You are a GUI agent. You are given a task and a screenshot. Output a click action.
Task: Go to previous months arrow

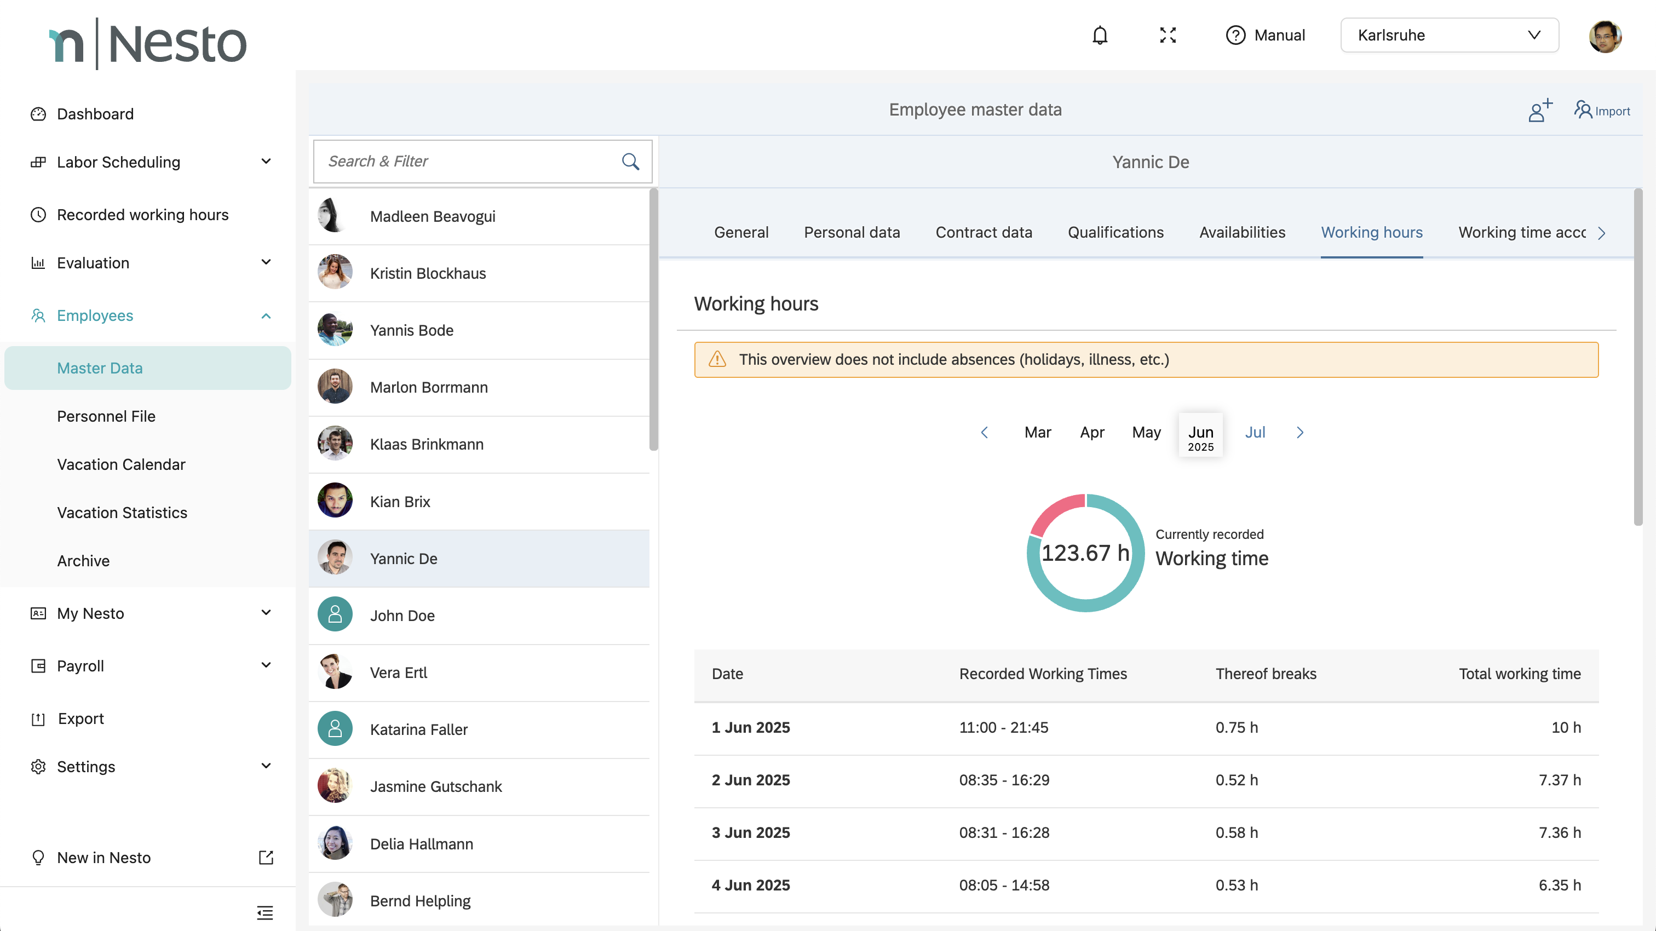(984, 433)
